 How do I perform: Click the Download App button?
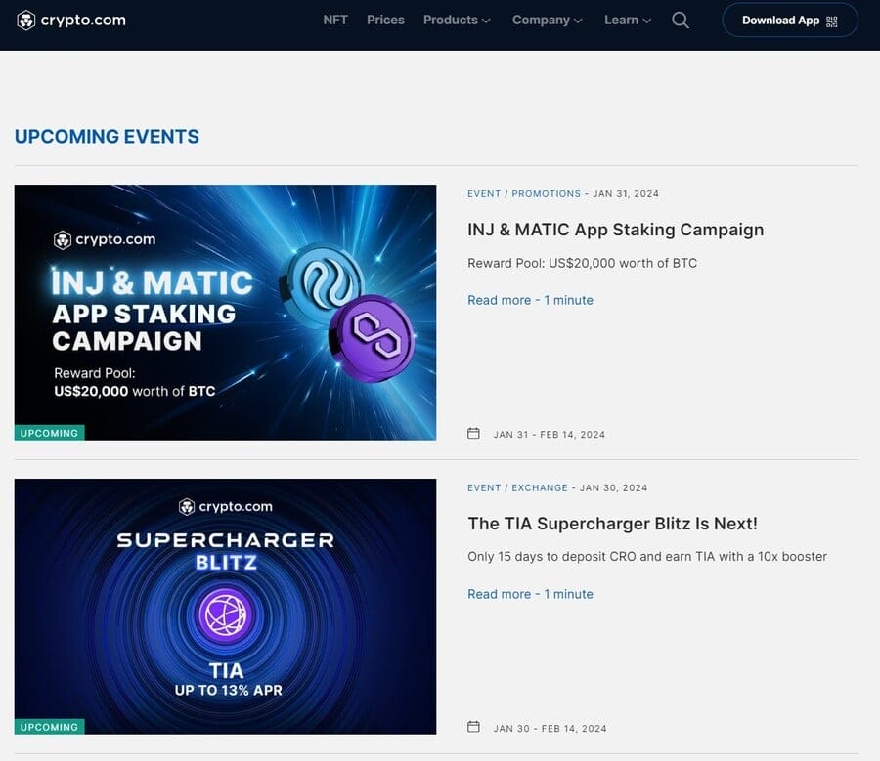pos(790,21)
